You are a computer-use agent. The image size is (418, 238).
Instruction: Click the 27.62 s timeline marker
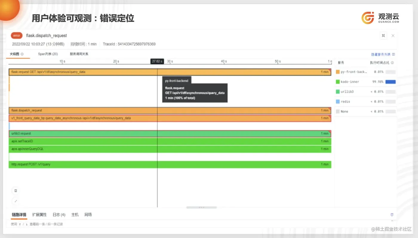(x=157, y=61)
